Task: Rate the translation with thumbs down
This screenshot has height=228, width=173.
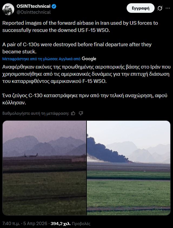Action: pyautogui.click(x=81, y=113)
